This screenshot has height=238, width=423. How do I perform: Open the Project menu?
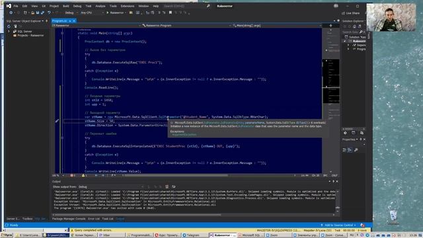click(54, 6)
